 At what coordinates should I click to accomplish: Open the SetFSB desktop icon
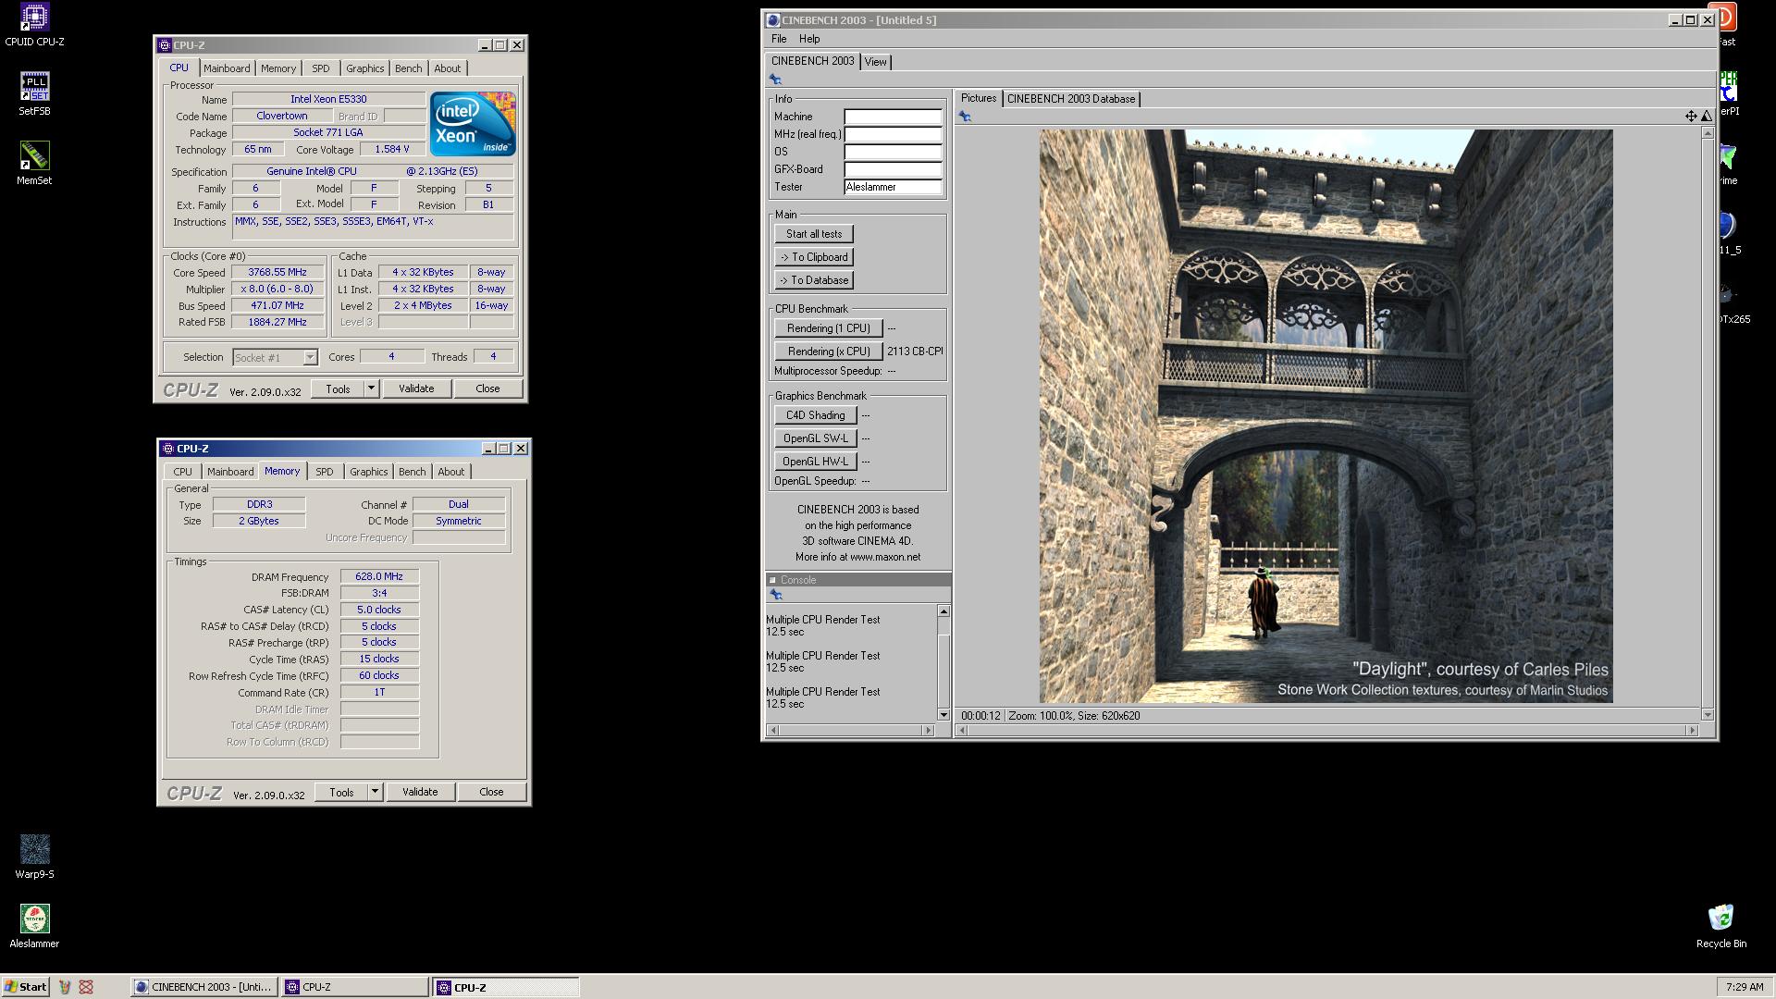(34, 93)
